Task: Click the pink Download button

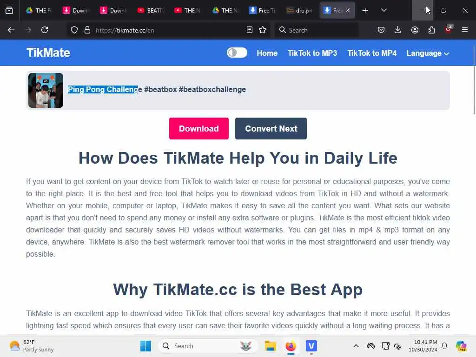Action: [199, 129]
